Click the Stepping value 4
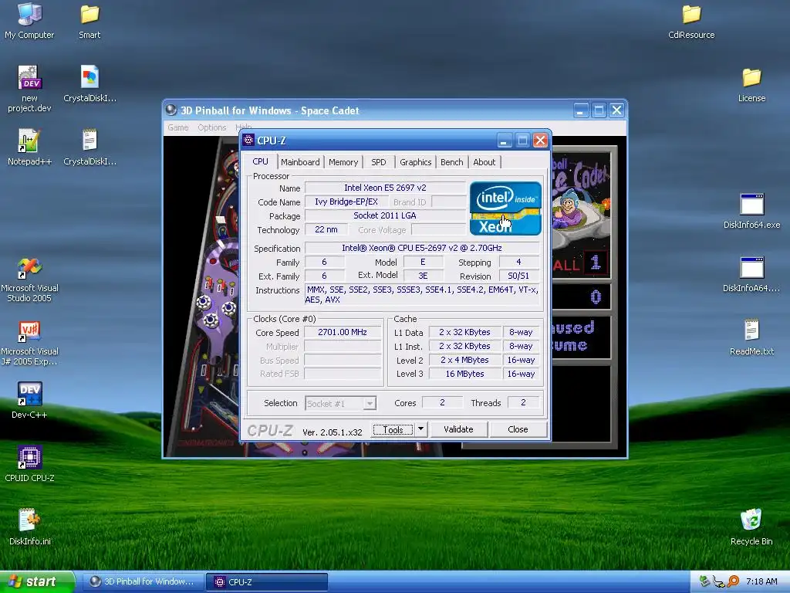The image size is (790, 593). [518, 262]
